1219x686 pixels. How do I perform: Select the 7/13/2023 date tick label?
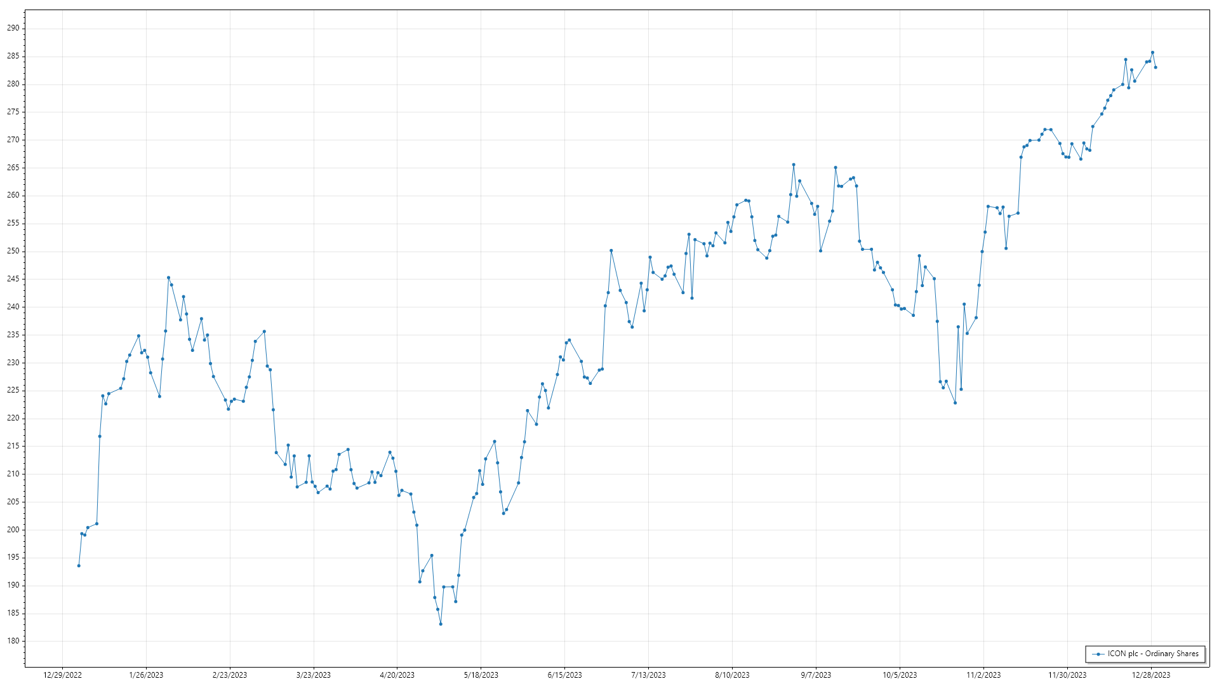coord(648,675)
